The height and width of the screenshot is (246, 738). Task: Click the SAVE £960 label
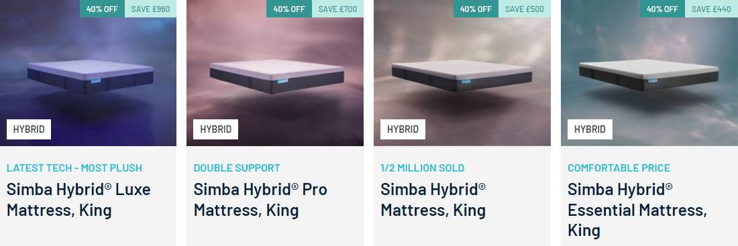(150, 9)
